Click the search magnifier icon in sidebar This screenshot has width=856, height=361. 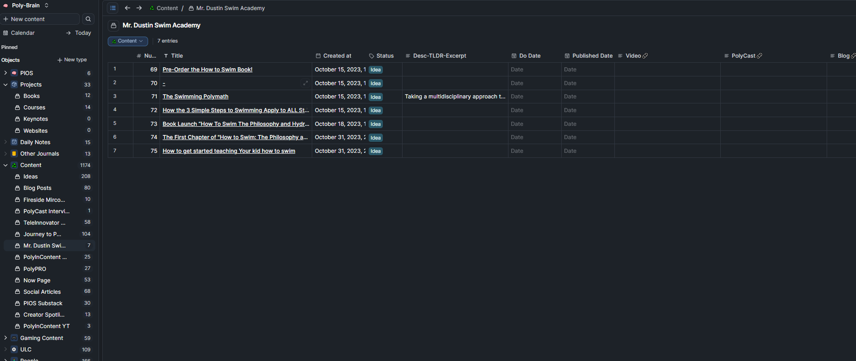(x=88, y=19)
